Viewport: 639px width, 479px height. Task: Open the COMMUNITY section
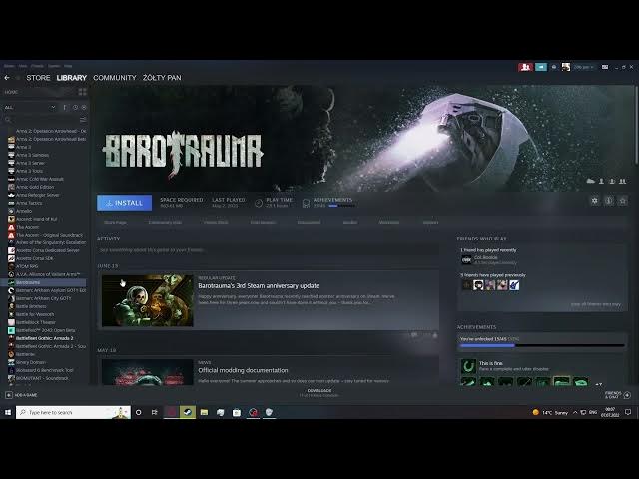point(115,78)
